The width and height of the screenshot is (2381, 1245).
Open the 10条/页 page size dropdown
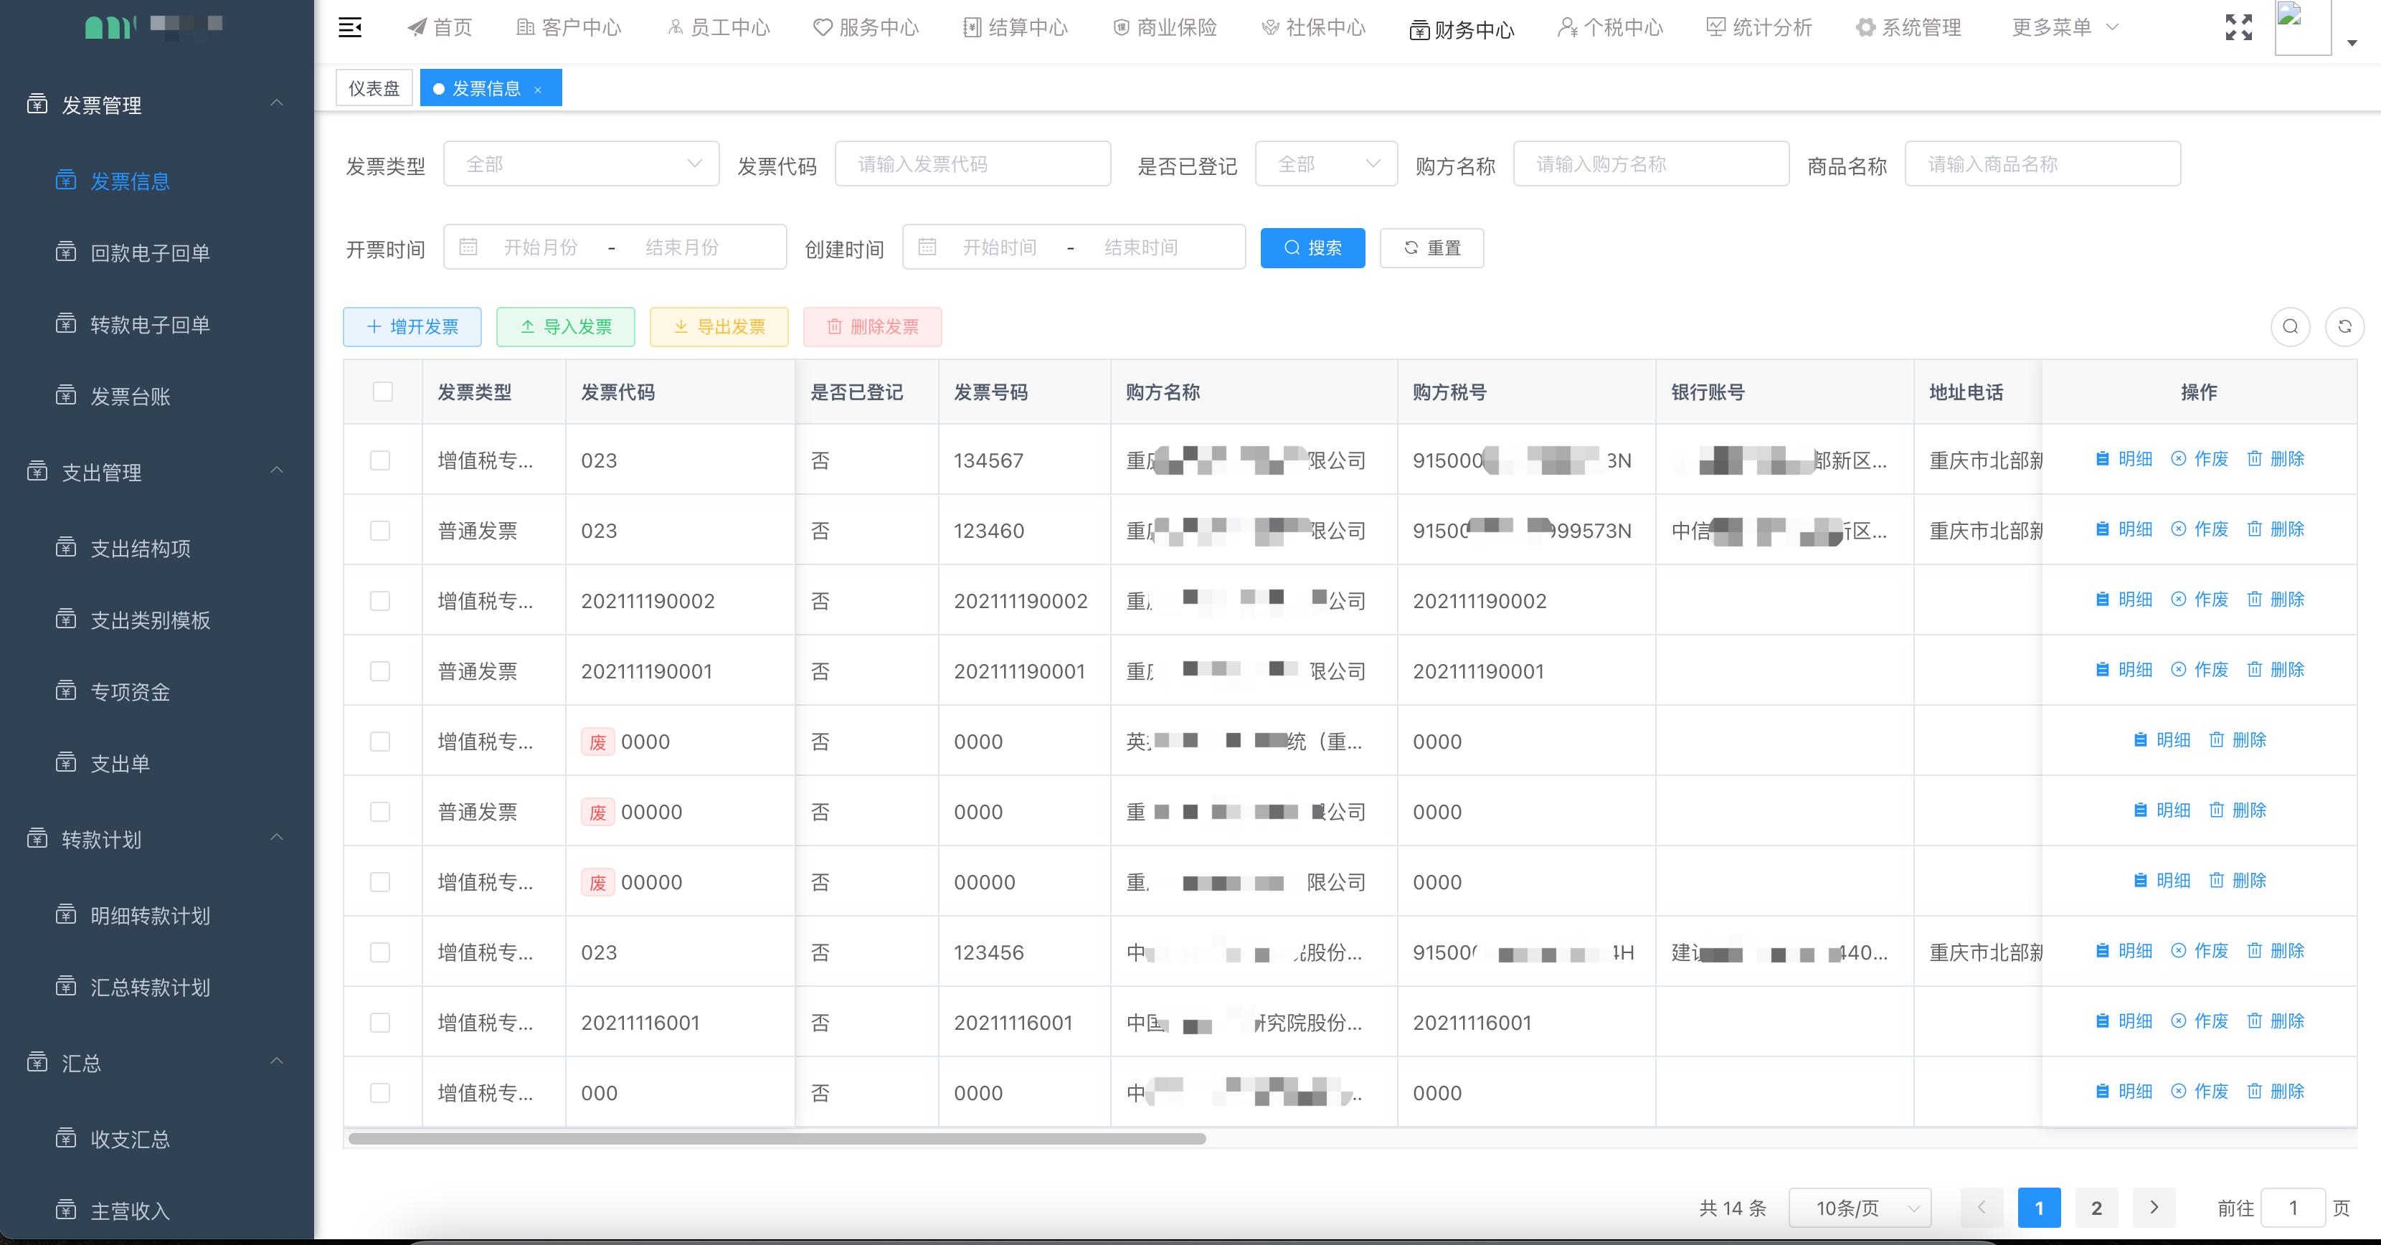pyautogui.click(x=1859, y=1207)
